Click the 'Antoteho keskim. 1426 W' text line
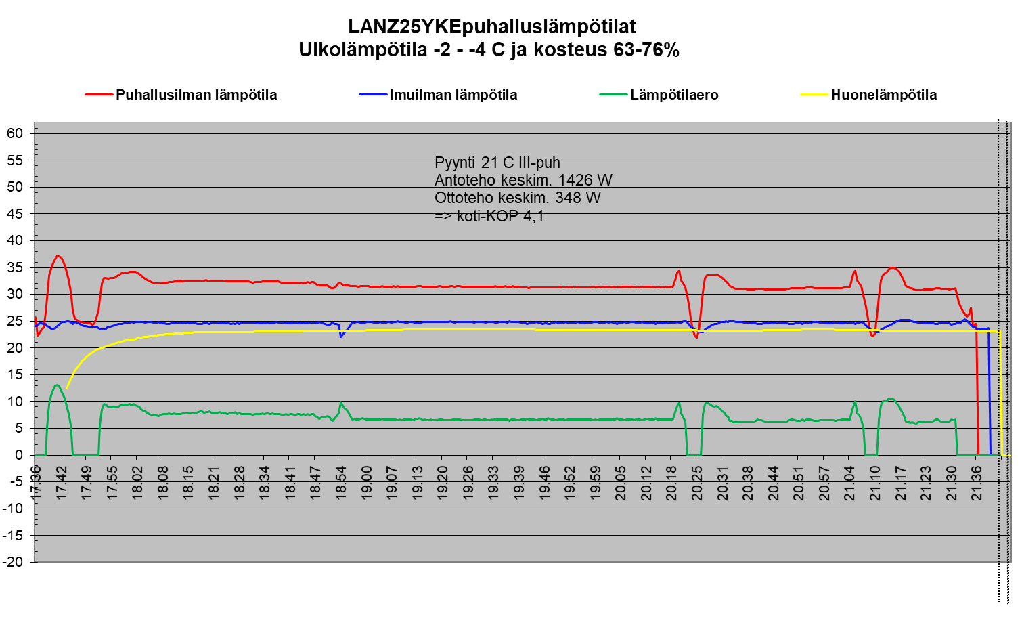Screen dimensions: 1022x623 [x=523, y=180]
